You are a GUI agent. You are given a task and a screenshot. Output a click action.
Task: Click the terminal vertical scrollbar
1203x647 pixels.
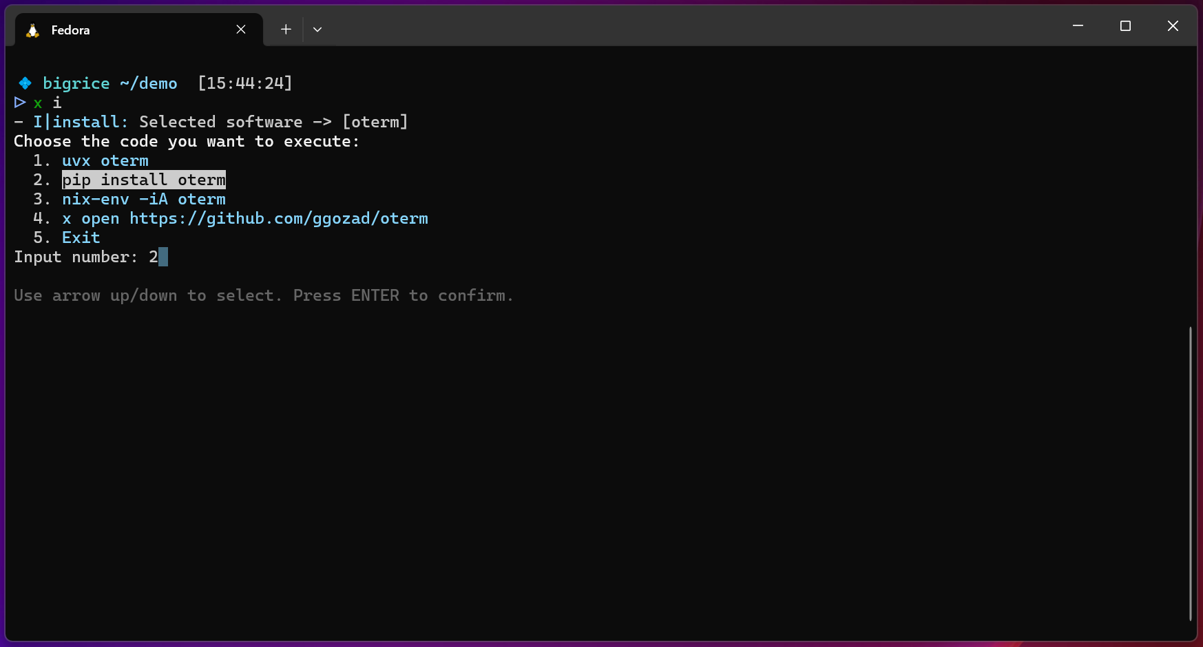(x=1190, y=474)
